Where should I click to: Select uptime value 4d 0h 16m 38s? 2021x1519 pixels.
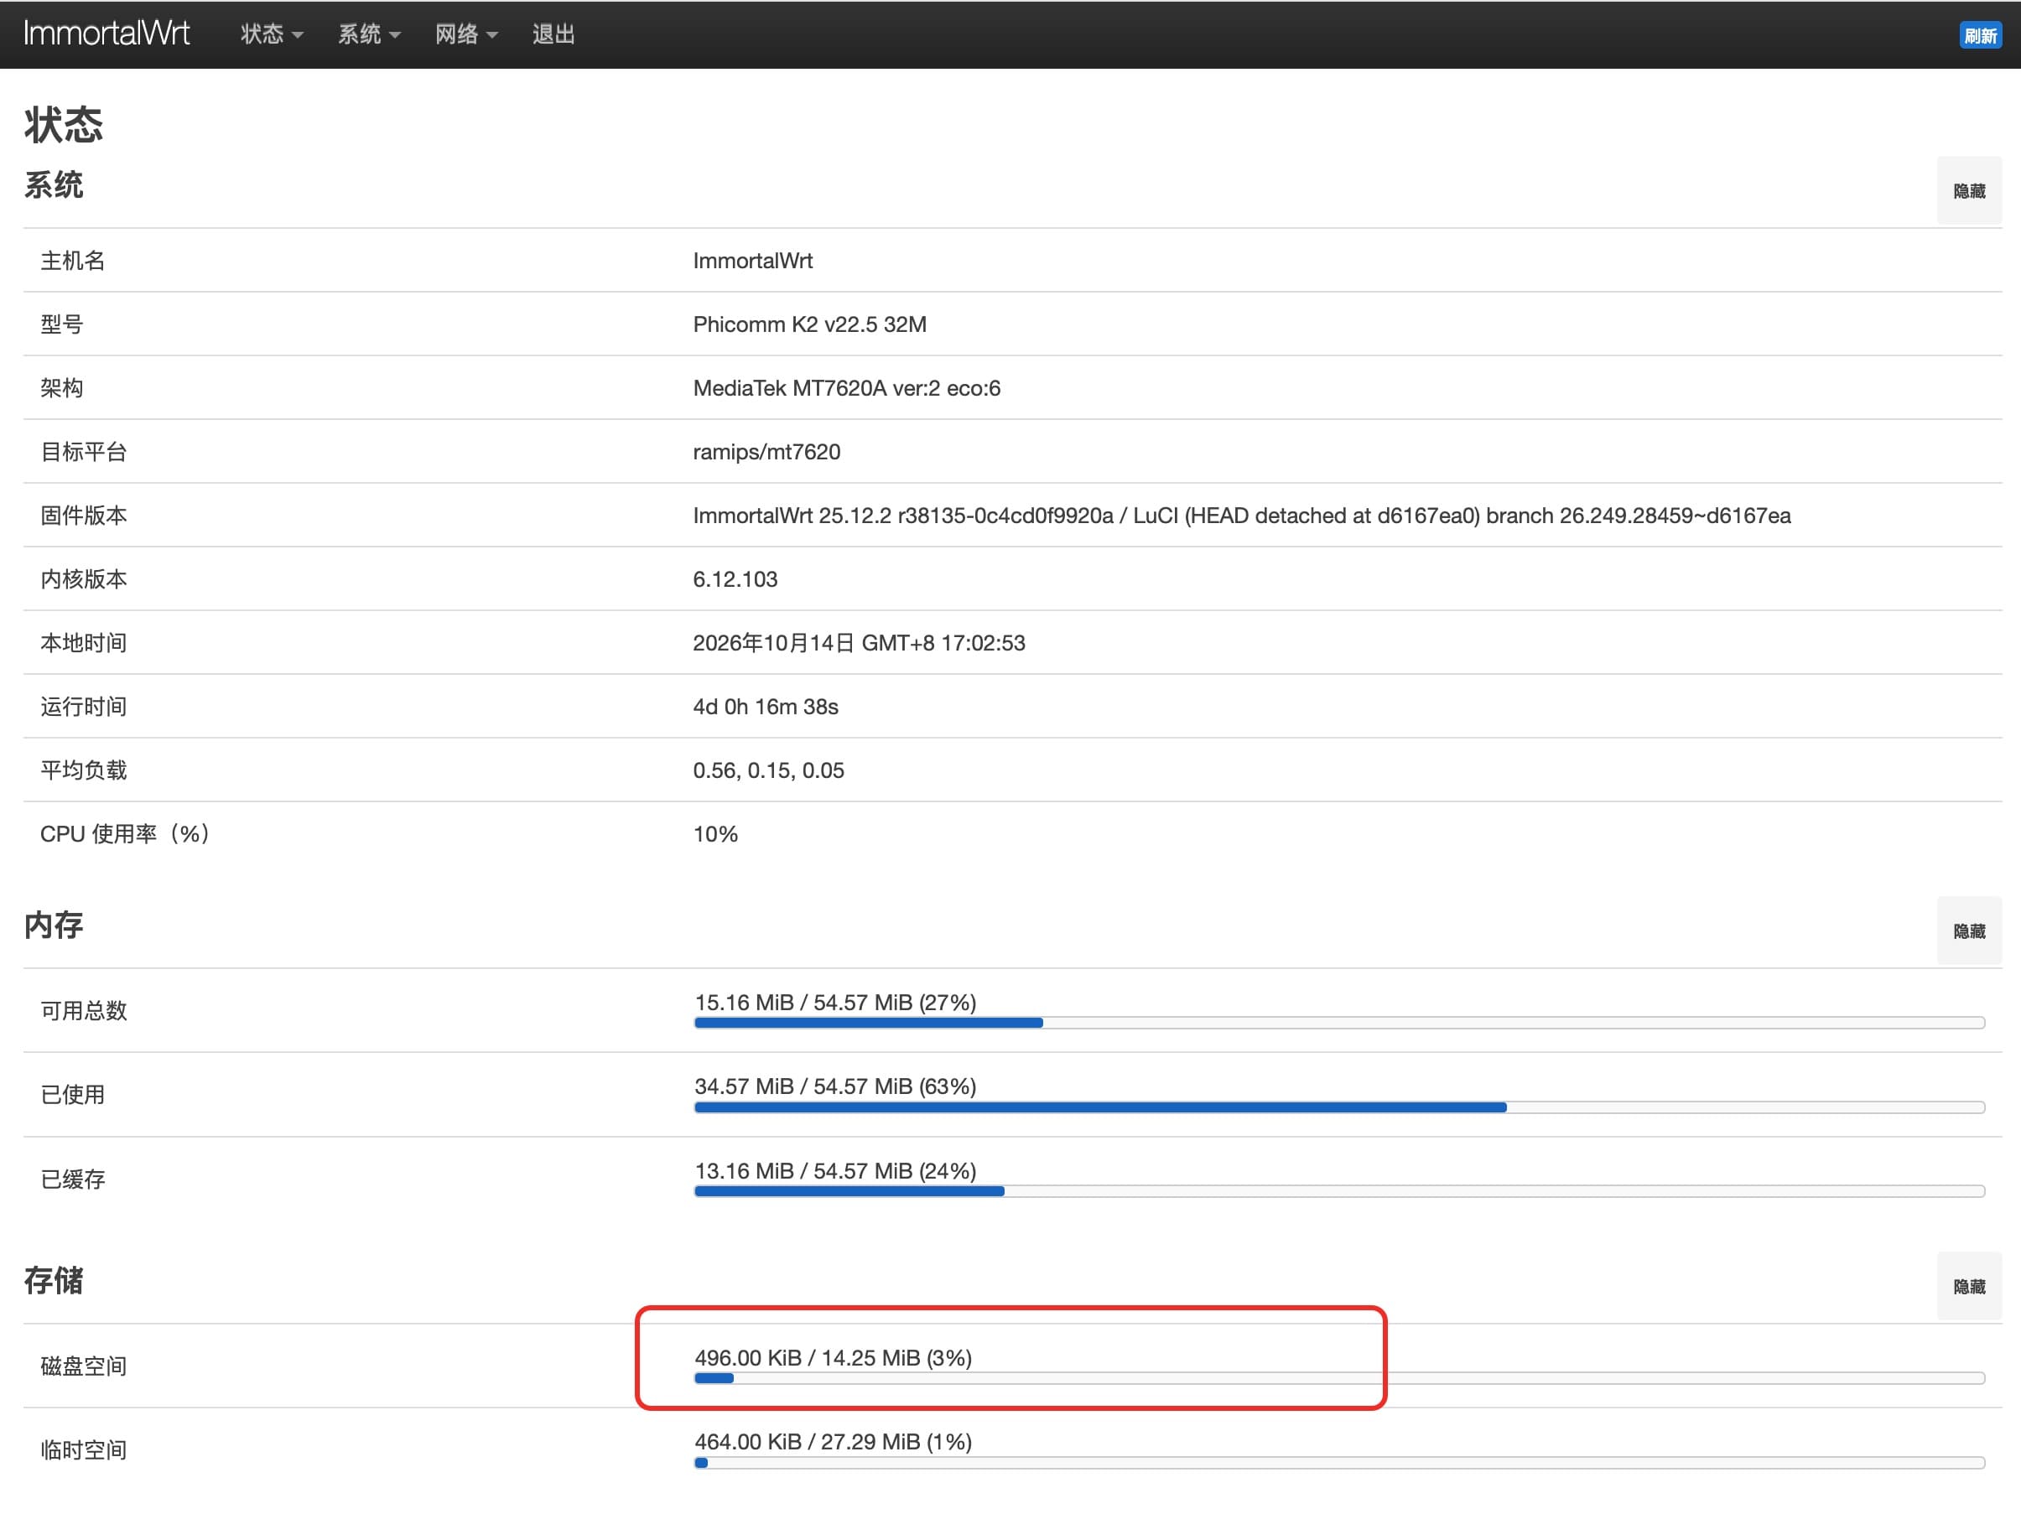pos(766,707)
